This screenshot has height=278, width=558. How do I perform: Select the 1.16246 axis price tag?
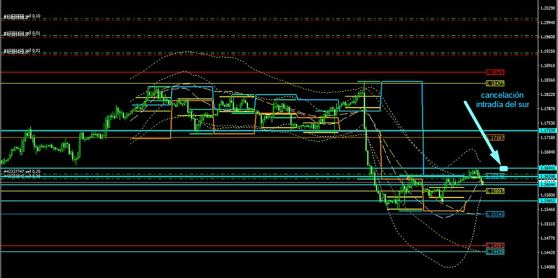(x=548, y=176)
